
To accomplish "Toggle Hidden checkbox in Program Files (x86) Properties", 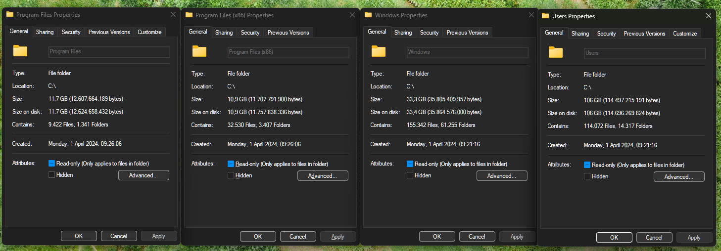I will click(231, 175).
